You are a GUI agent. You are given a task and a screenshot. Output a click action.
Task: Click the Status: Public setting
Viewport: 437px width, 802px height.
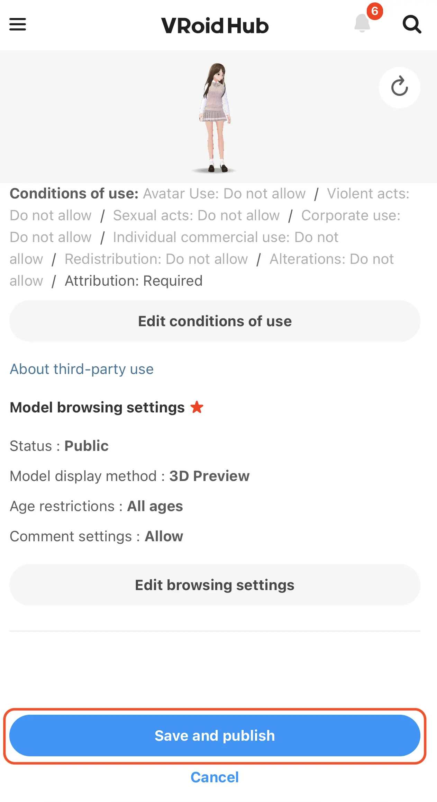click(x=59, y=446)
